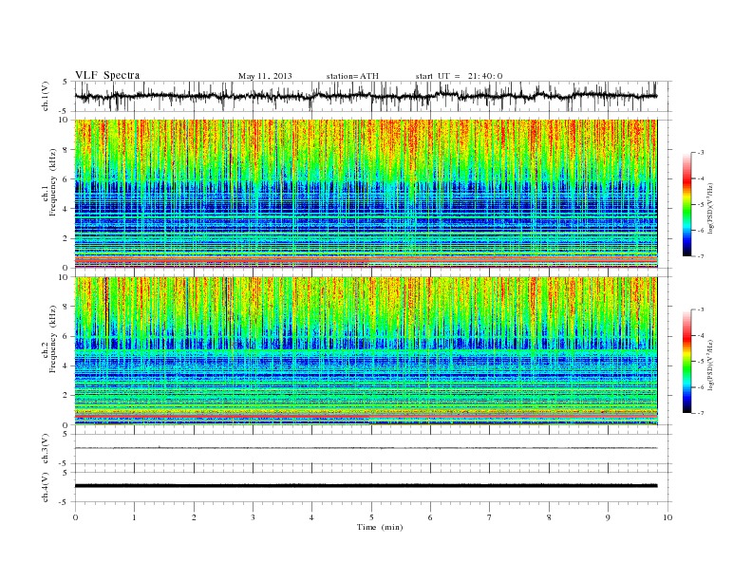752x581 pixels.
Task: Click the thick black ch.4 voltage trace
Action: [x=366, y=486]
